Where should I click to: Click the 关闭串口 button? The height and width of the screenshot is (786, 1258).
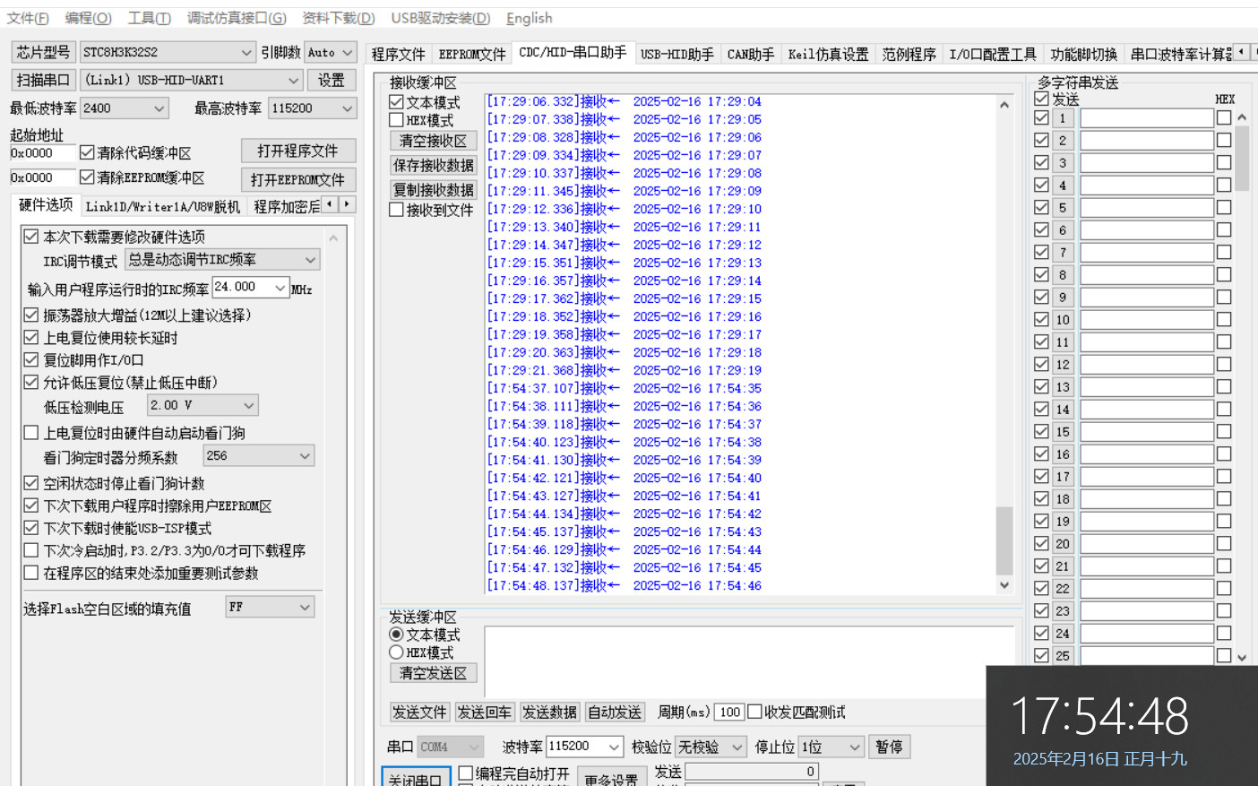(x=415, y=778)
